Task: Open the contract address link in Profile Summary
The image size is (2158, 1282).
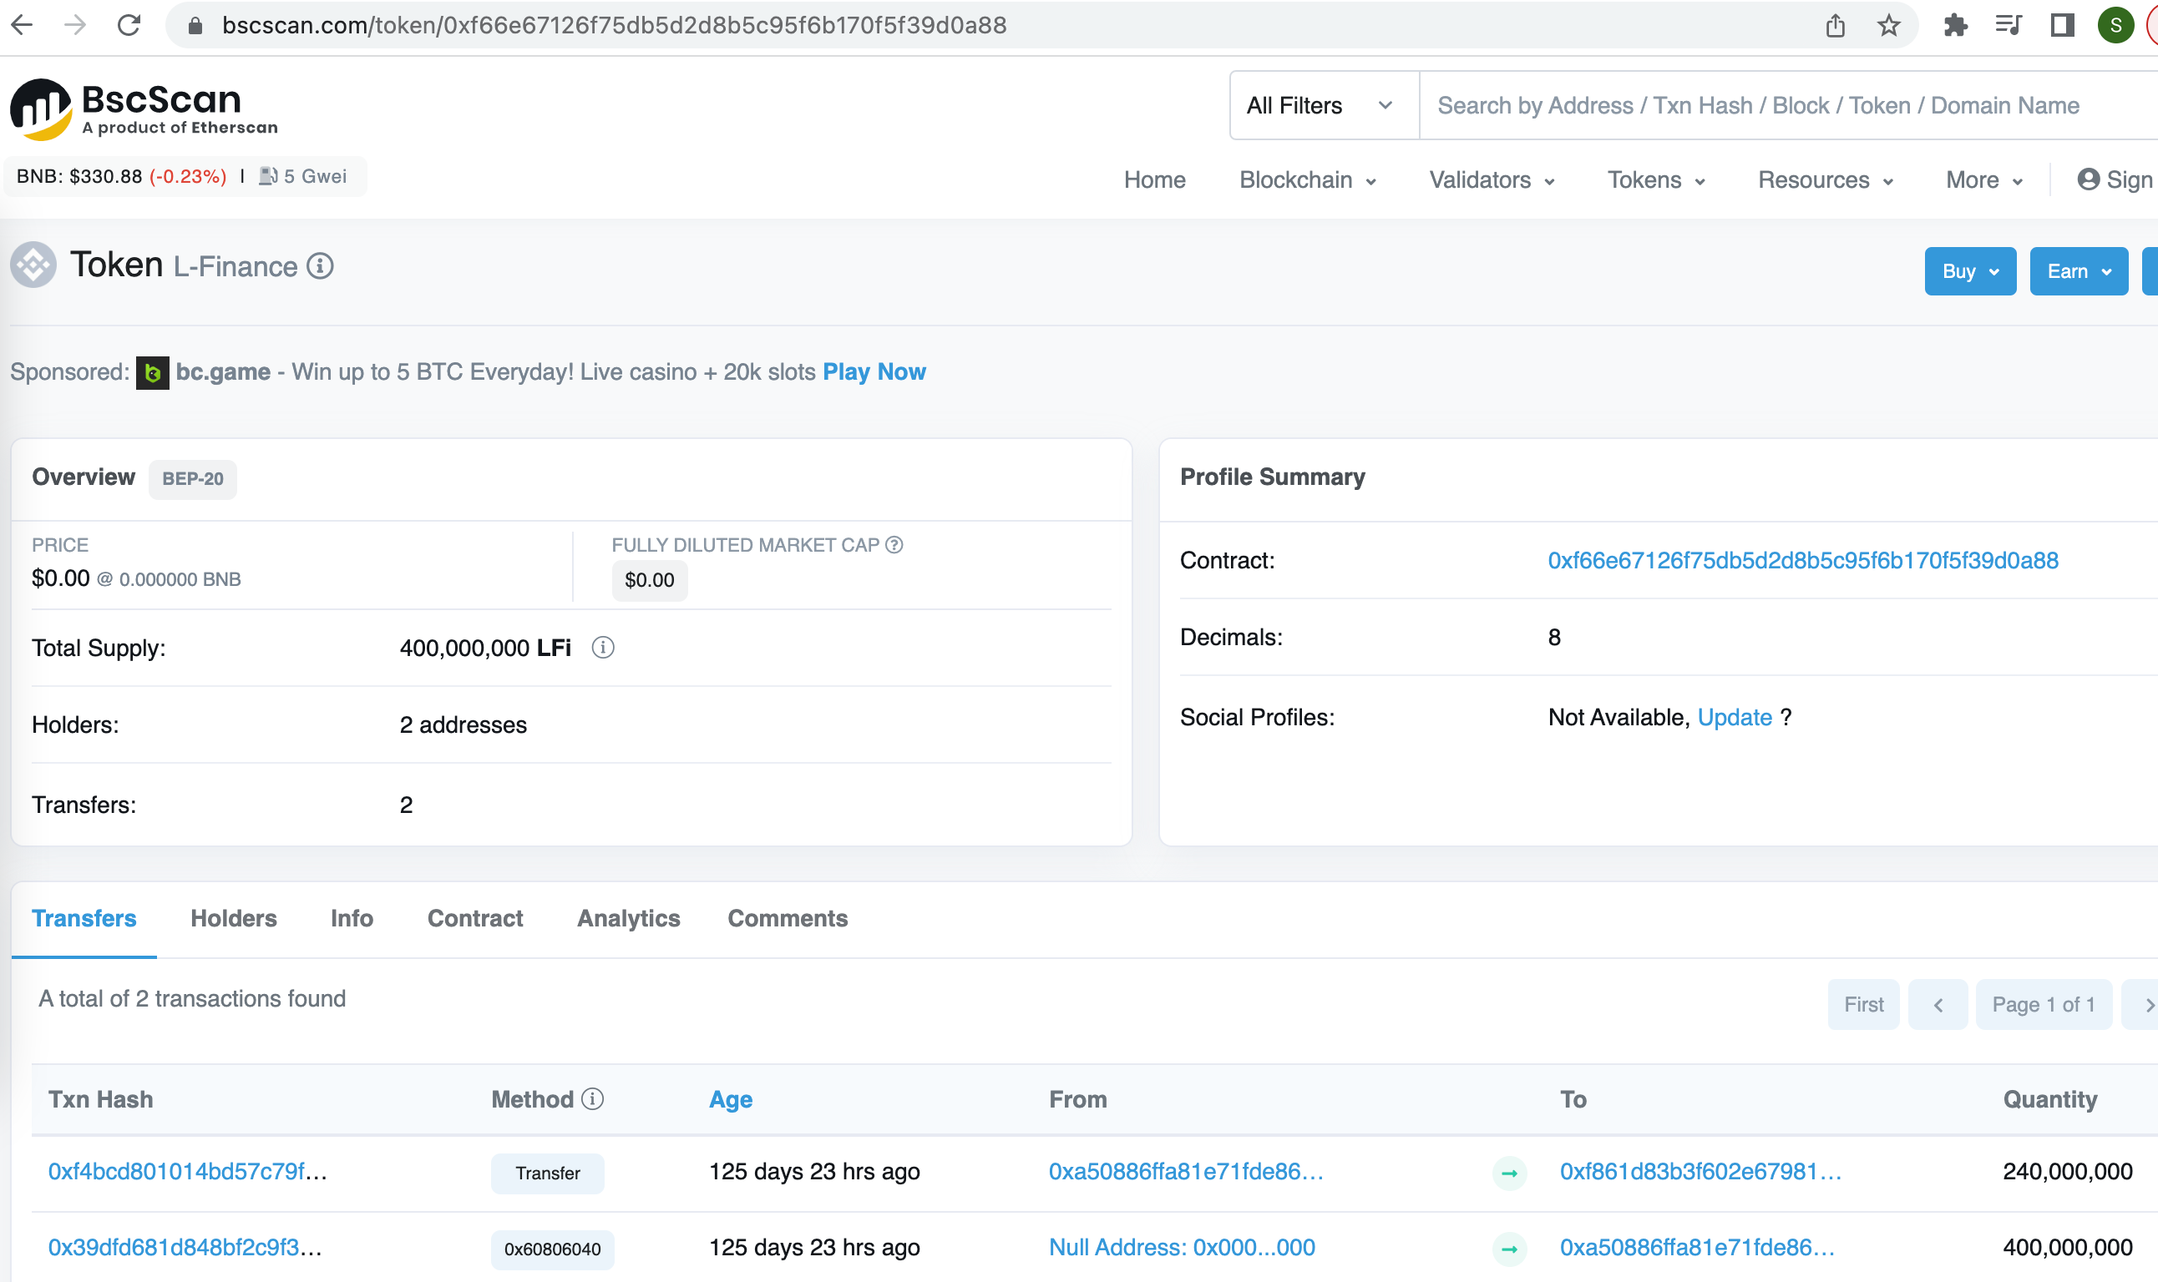Action: 1802,560
